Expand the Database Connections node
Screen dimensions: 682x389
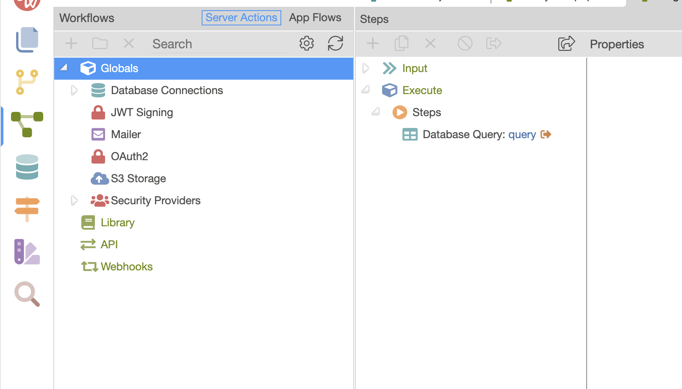[x=74, y=90]
